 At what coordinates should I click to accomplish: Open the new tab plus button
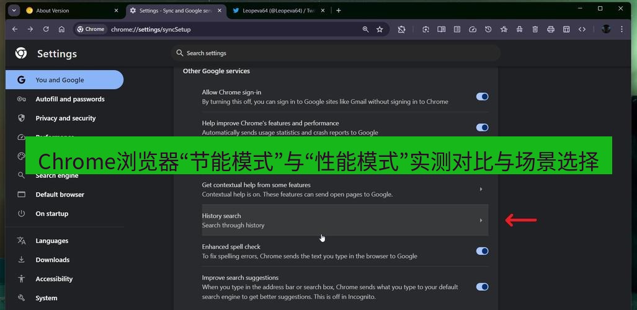point(338,11)
